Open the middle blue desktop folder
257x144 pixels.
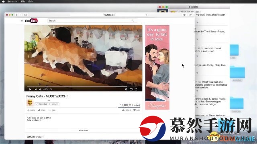click(237, 72)
